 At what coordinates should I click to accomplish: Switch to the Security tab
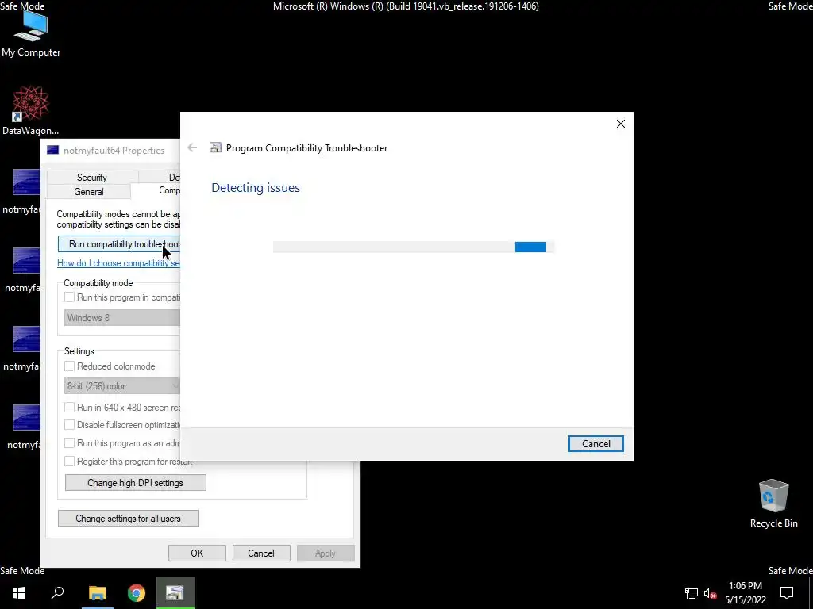pyautogui.click(x=92, y=177)
